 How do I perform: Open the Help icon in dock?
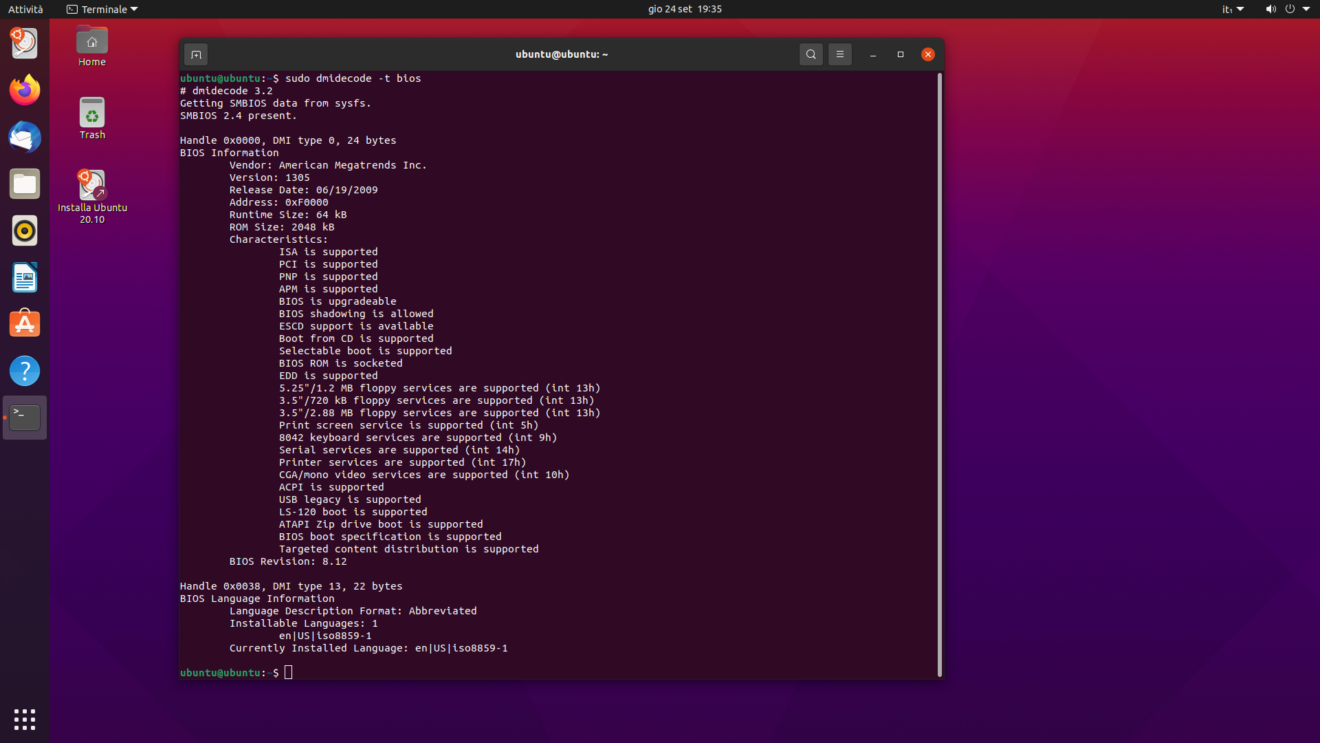(x=25, y=371)
